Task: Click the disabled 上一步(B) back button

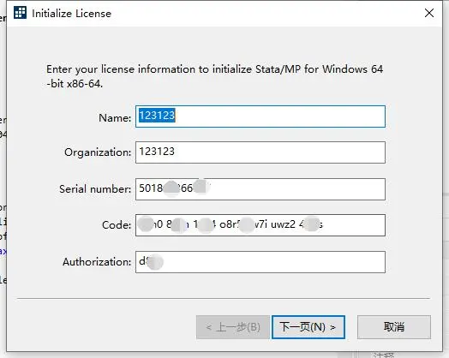Action: (233, 327)
